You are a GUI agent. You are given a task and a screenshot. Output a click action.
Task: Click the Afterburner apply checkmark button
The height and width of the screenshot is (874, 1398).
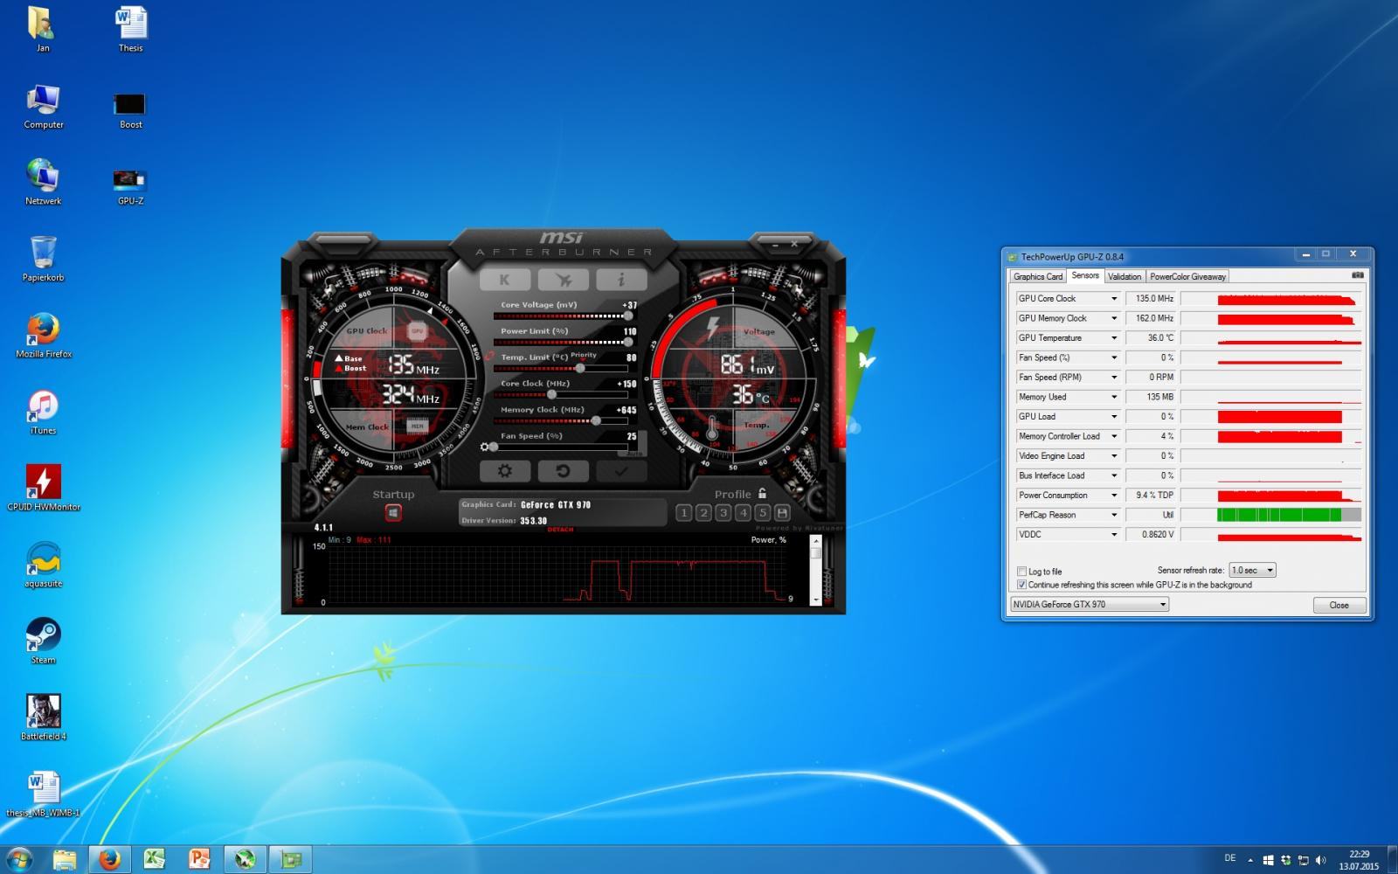coord(621,471)
